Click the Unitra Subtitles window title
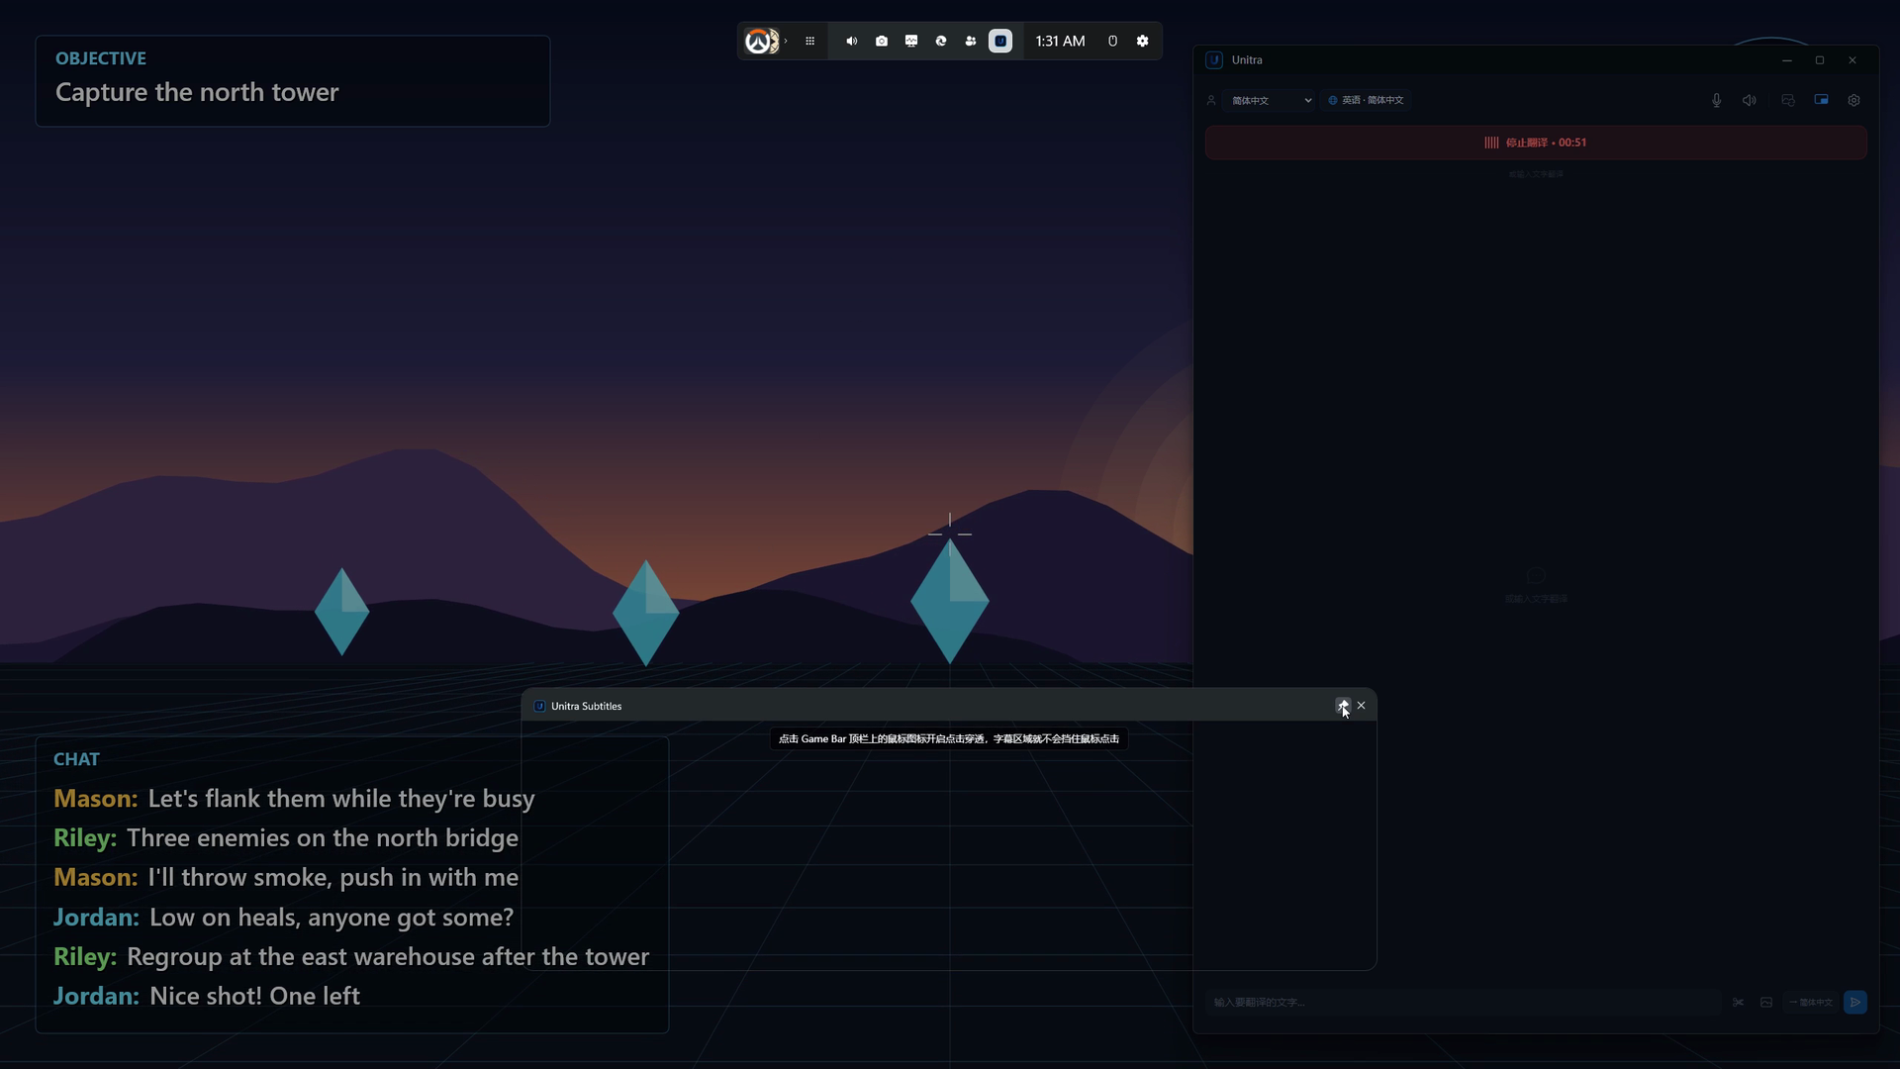Viewport: 1900px width, 1069px height. tap(586, 707)
